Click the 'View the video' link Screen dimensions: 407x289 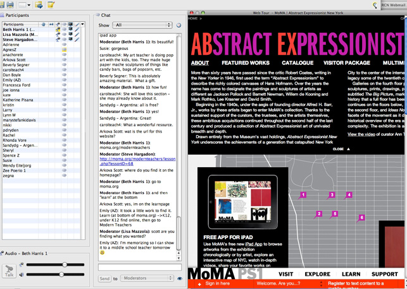tap(361, 134)
